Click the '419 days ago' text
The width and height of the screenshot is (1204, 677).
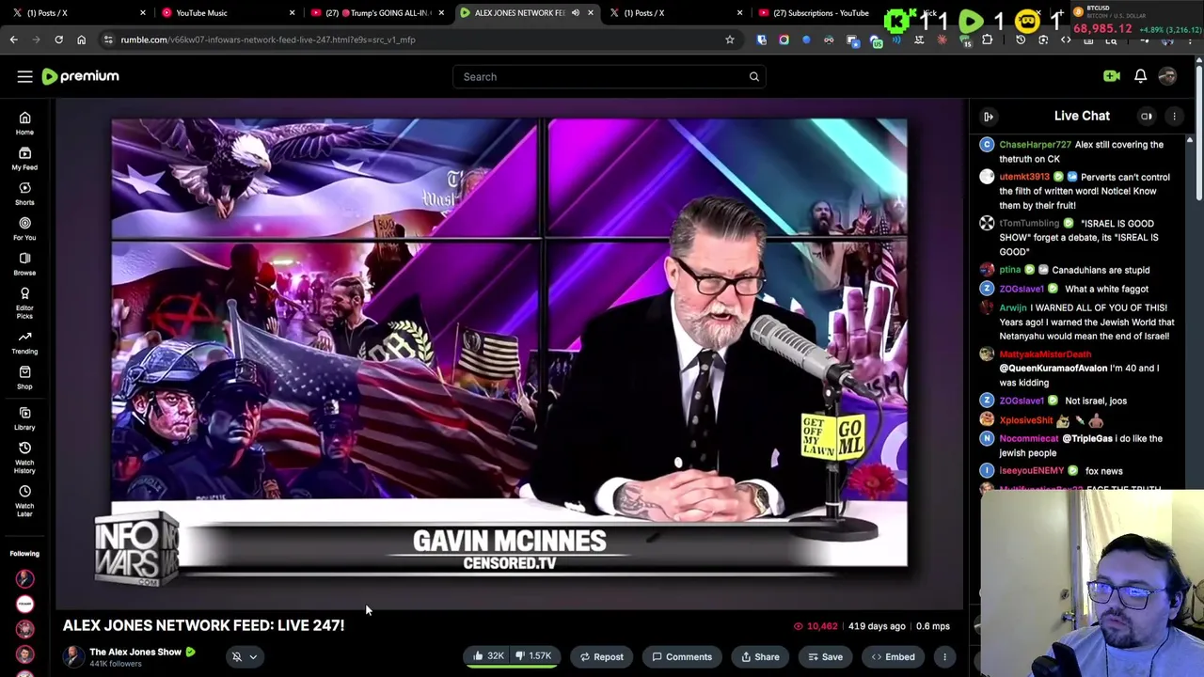pos(876,626)
